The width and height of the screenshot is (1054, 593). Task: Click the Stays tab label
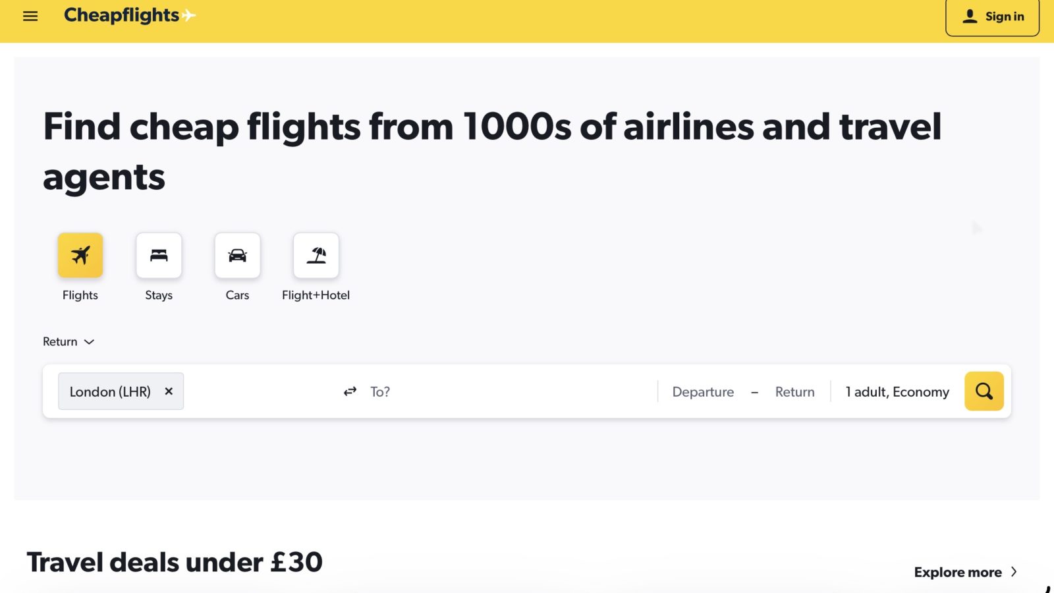click(x=159, y=295)
